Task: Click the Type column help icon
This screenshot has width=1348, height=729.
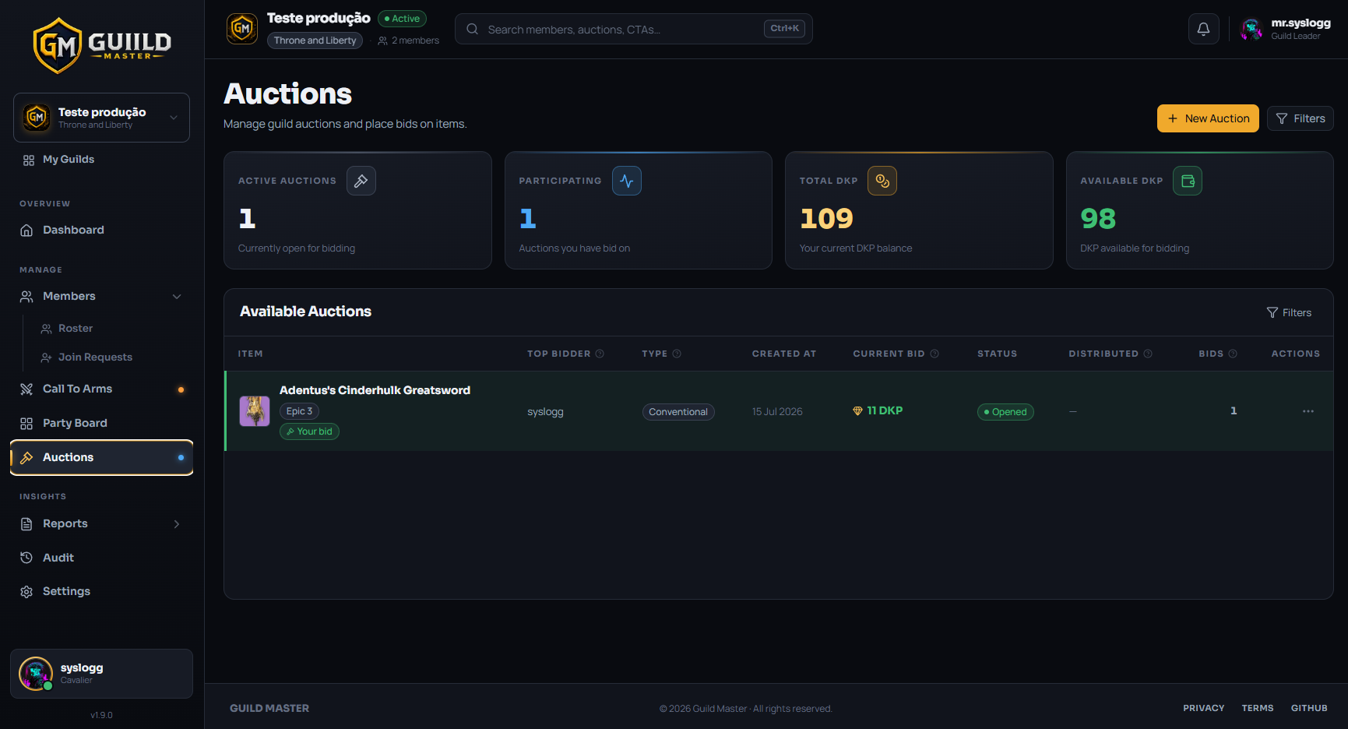Action: [x=677, y=354]
